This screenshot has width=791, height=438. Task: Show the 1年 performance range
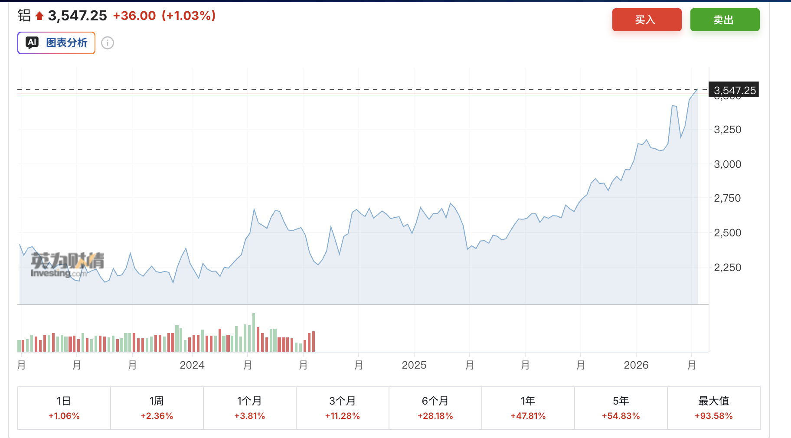pyautogui.click(x=528, y=408)
